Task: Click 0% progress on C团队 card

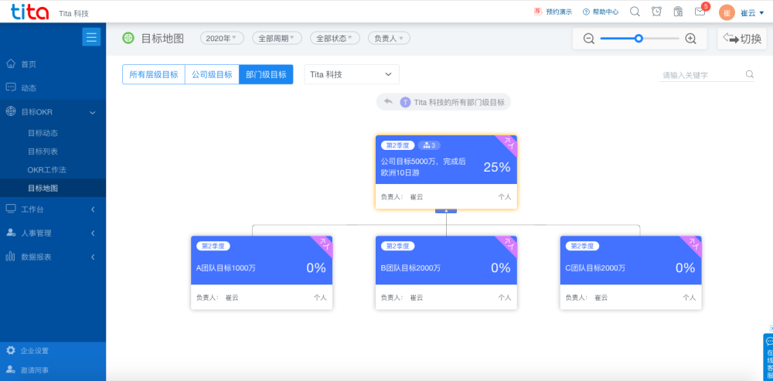Action: pos(685,267)
